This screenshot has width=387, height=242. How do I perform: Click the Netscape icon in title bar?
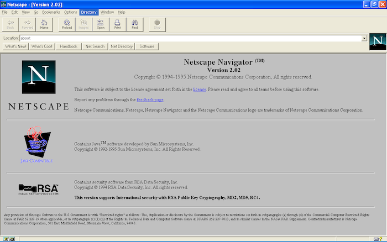3,4
